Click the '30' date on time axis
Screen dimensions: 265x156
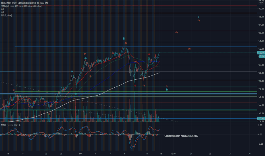[249, 153]
